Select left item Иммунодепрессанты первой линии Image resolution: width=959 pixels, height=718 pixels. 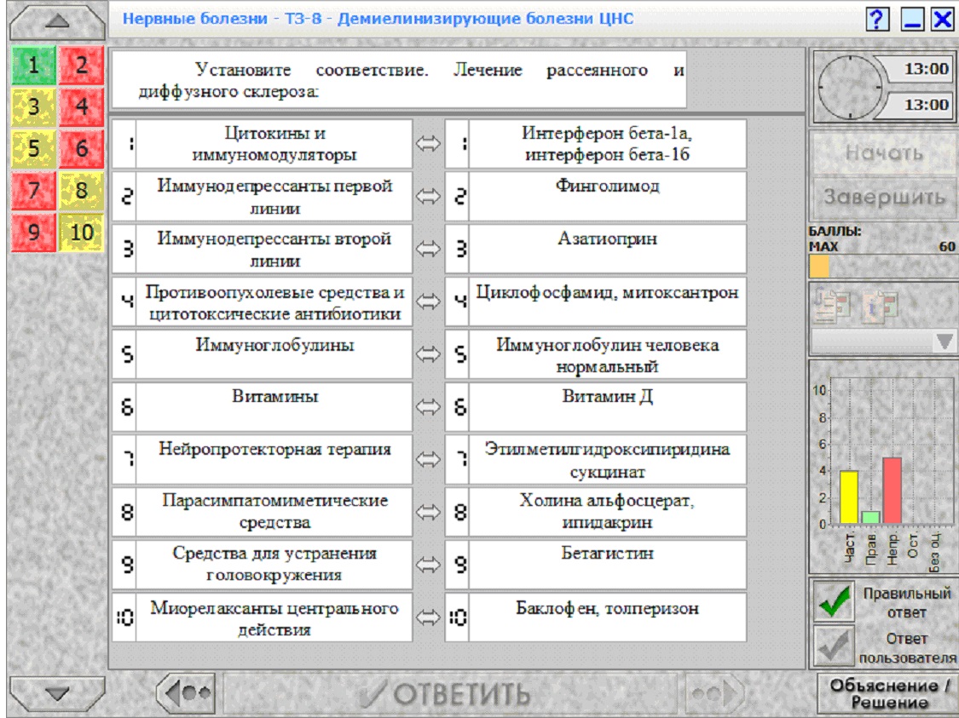274,197
